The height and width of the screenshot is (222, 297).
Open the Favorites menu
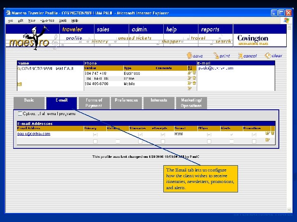(47, 21)
